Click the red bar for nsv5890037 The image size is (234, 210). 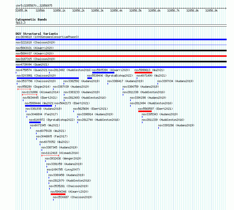tap(121, 56)
